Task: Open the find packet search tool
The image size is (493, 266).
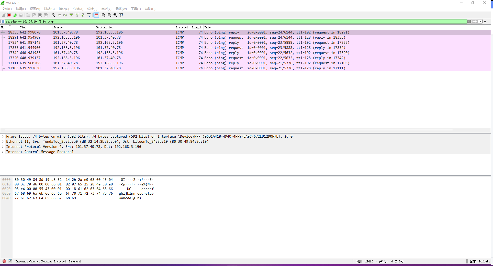Action: [53, 15]
